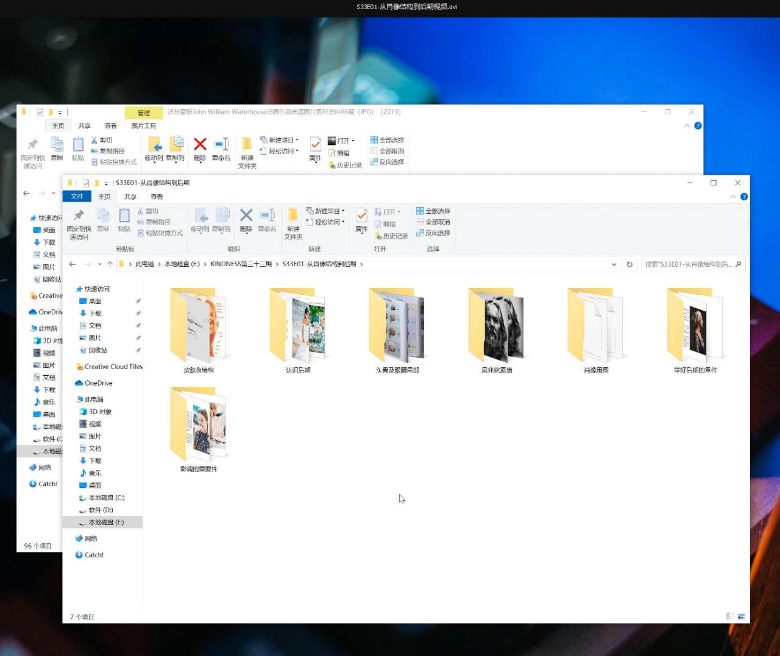
Task: Expand the 轻松访问 dropdown in front window
Action: point(326,222)
